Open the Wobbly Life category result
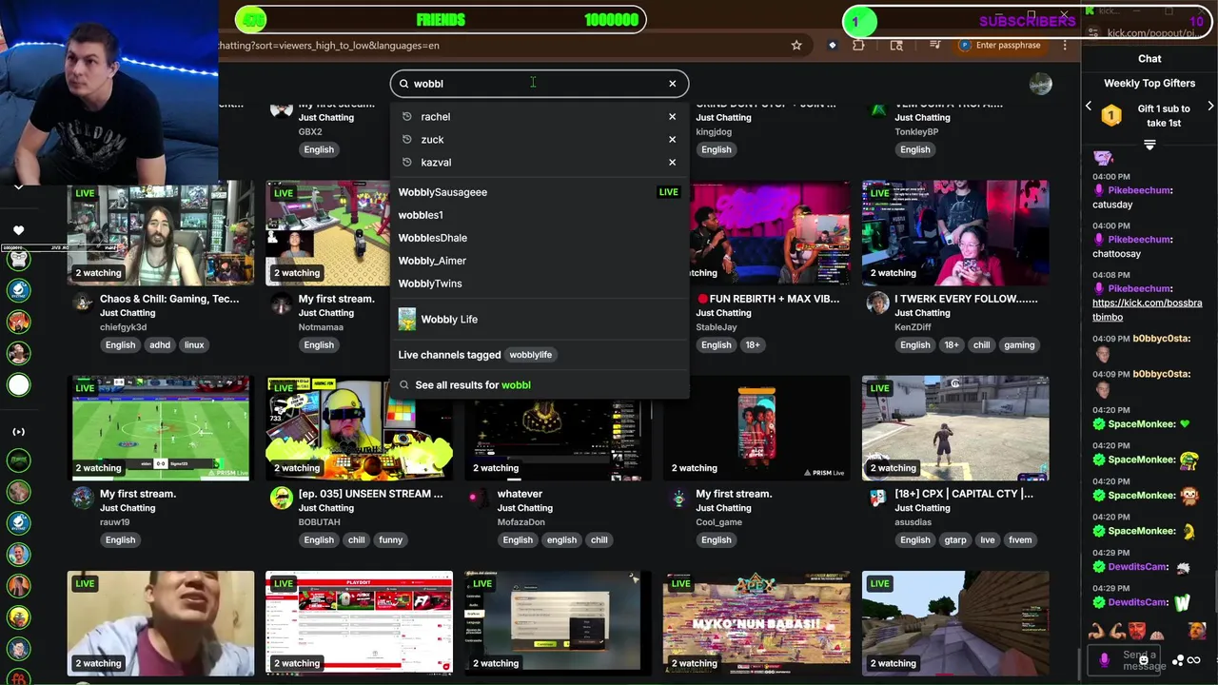 [x=539, y=320]
